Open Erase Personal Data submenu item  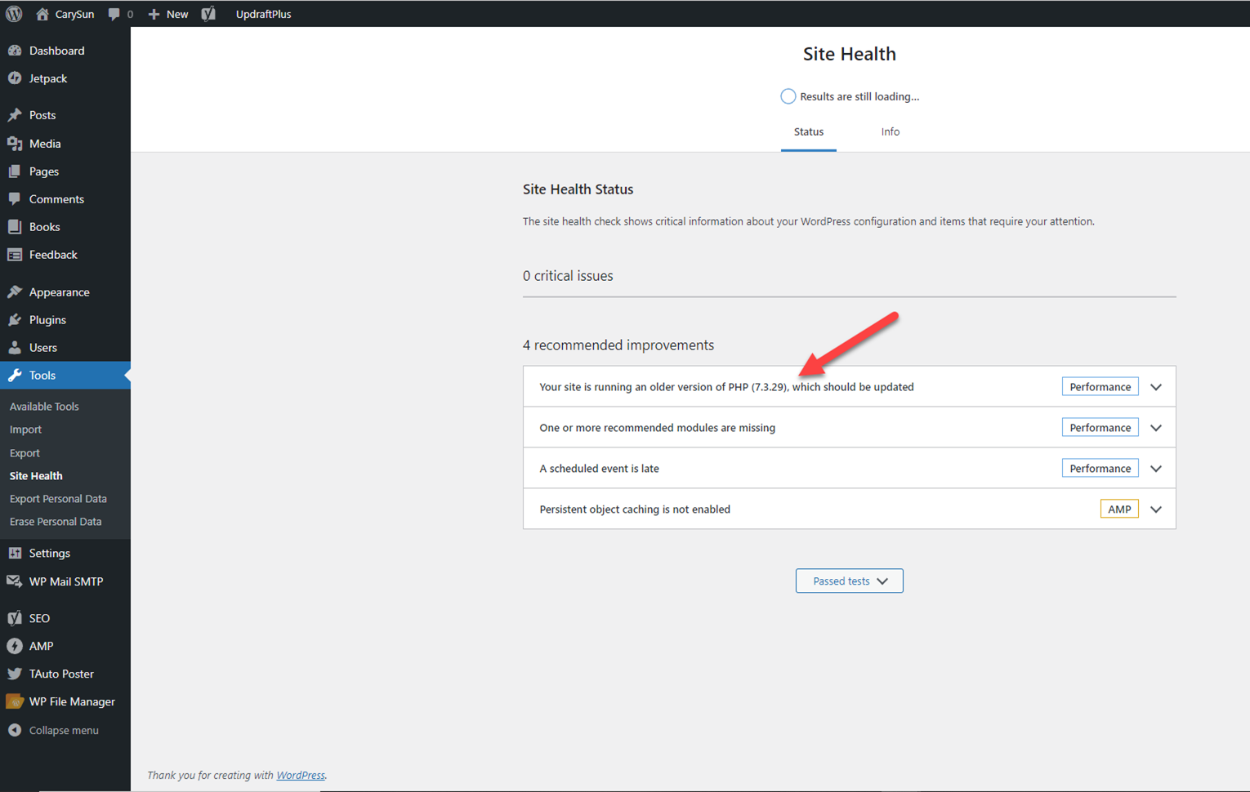click(56, 522)
